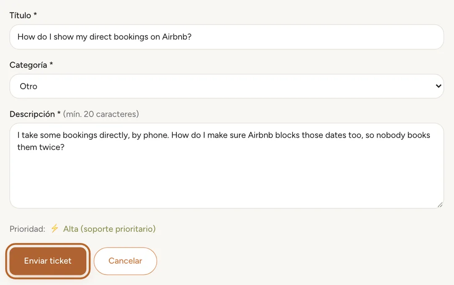Click the "(mín. 20 caracteres)" hint text
Image resolution: width=454 pixels, height=285 pixels.
(101, 114)
